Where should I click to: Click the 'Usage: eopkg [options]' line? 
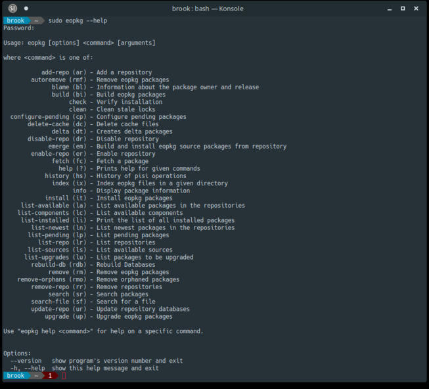(79, 43)
